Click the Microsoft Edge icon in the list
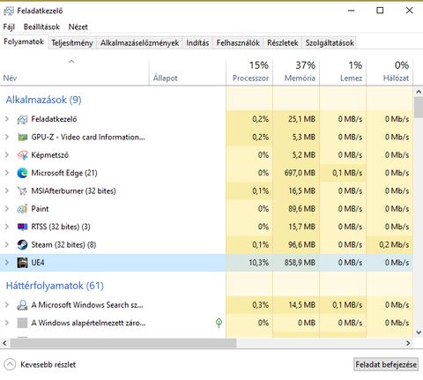This screenshot has height=380, width=423. [x=22, y=173]
